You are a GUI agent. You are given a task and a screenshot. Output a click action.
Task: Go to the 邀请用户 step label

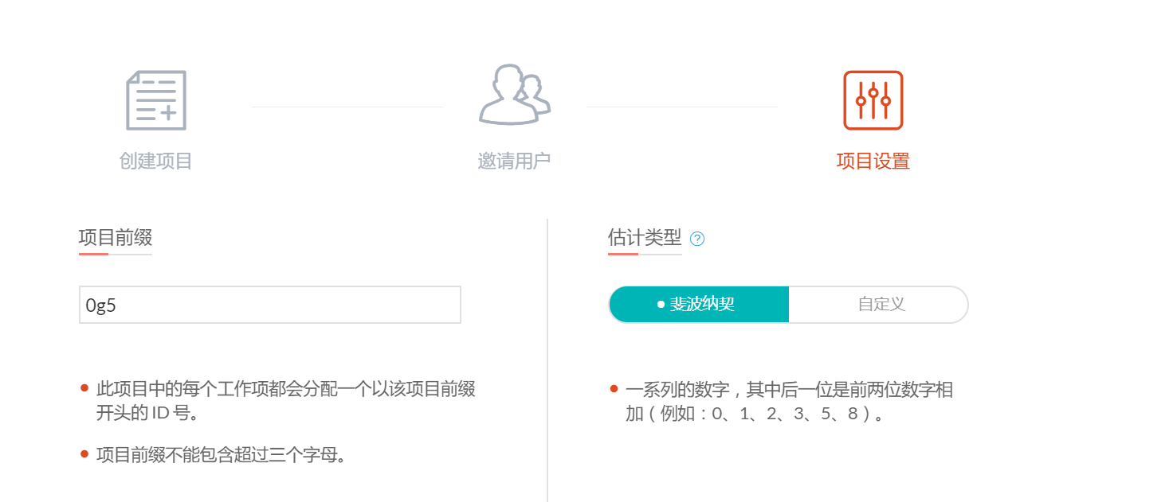tap(514, 161)
